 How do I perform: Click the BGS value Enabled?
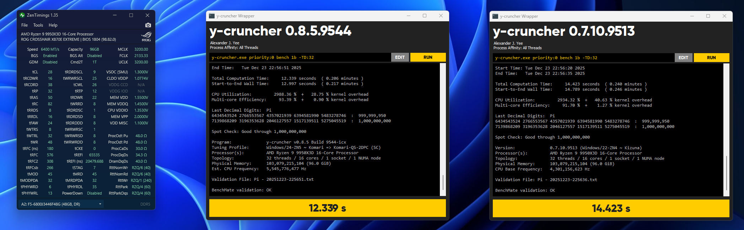coord(50,56)
